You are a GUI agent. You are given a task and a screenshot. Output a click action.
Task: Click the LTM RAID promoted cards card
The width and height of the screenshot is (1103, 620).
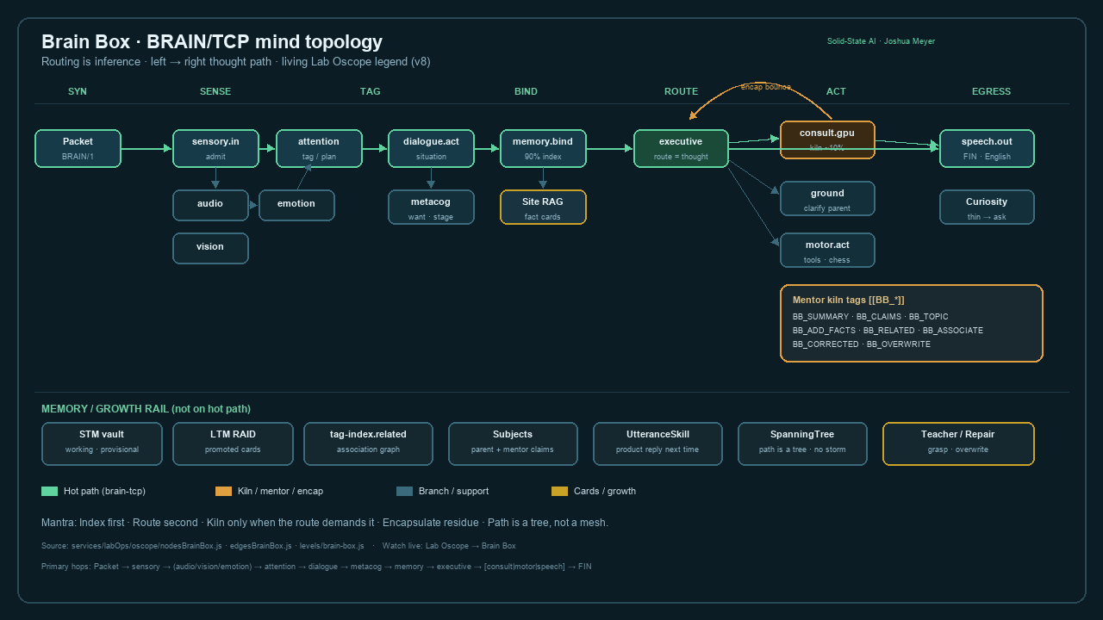[x=233, y=443]
